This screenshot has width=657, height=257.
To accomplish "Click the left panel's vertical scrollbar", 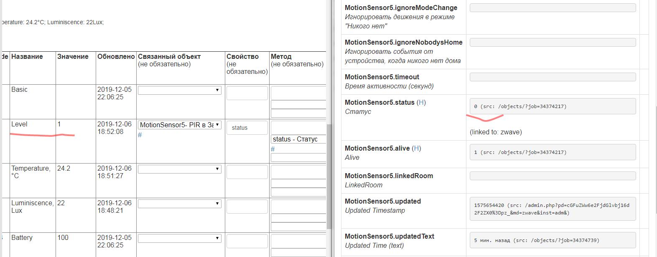I will 329,175.
